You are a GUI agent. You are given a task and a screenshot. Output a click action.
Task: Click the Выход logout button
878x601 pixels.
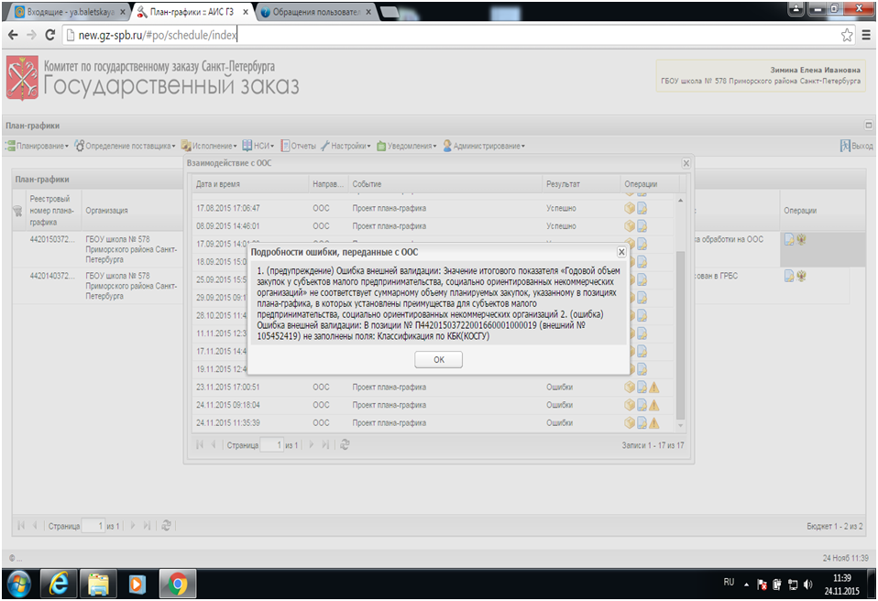click(x=856, y=146)
